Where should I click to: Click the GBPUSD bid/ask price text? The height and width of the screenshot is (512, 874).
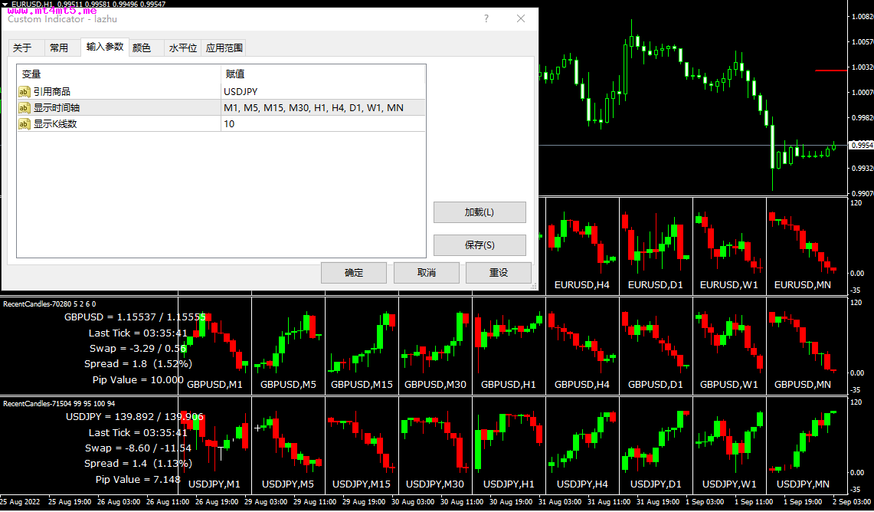135,317
